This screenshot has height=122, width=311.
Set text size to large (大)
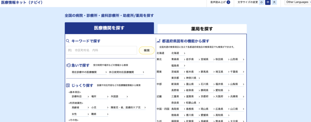click(x=274, y=2)
